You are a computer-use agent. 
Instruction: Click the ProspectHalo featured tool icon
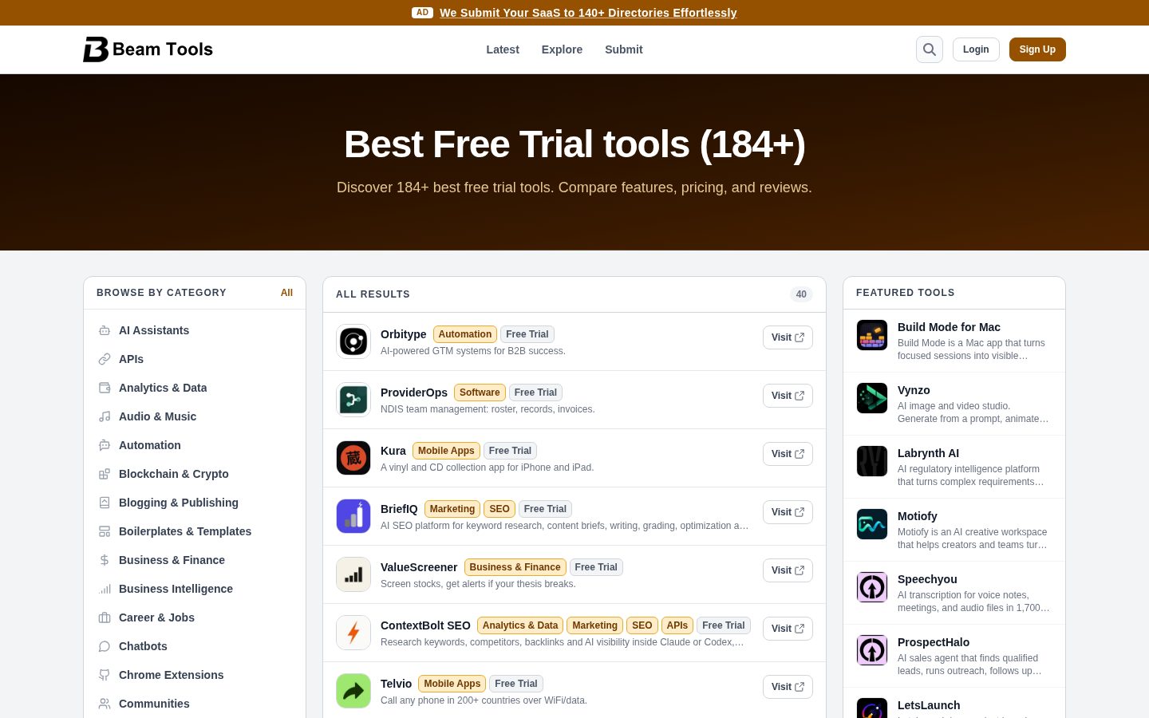[872, 650]
